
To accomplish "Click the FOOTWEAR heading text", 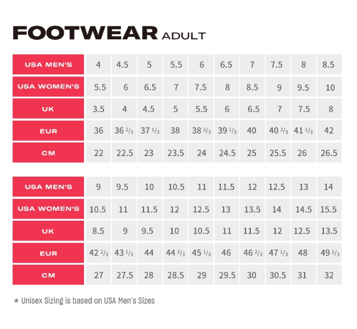I will [x=85, y=33].
